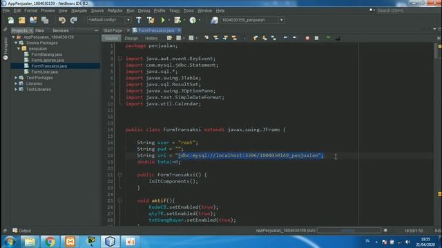Screen dimensions: 442x248
Task: Click the Source view button
Action: click(111, 39)
